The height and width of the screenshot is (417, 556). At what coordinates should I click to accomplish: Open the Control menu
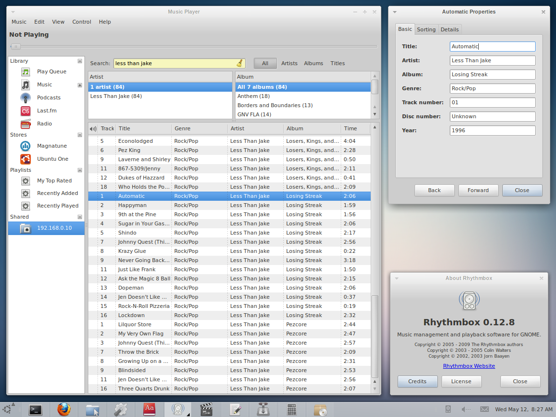point(82,22)
